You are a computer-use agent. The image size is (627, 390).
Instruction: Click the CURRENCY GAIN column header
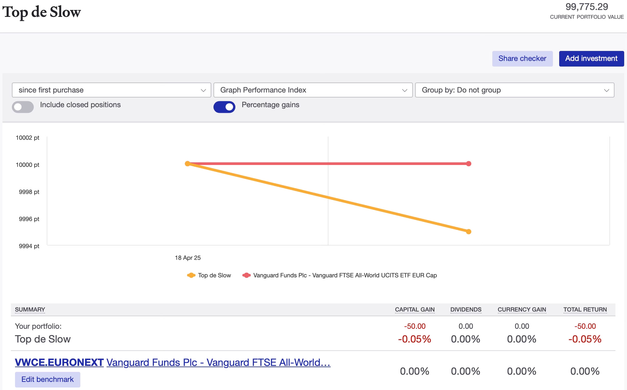point(522,310)
